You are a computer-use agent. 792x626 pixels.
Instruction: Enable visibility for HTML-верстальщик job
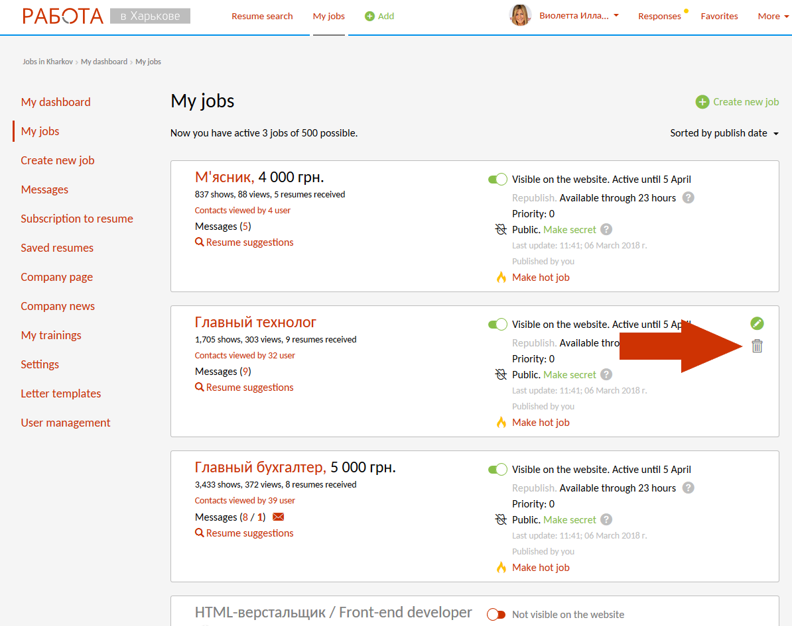(497, 614)
